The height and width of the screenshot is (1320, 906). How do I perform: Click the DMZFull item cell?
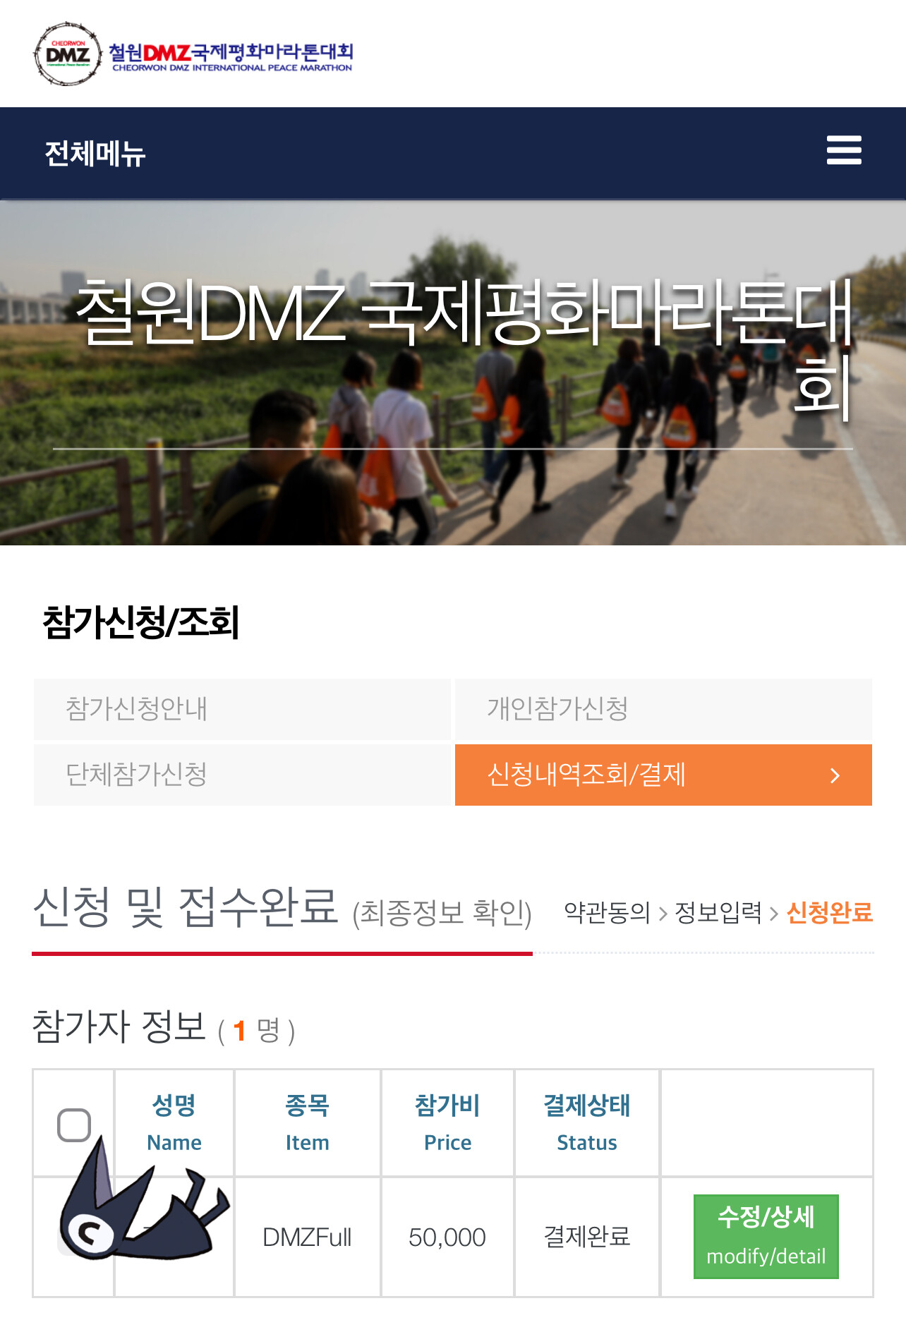pyautogui.click(x=307, y=1237)
